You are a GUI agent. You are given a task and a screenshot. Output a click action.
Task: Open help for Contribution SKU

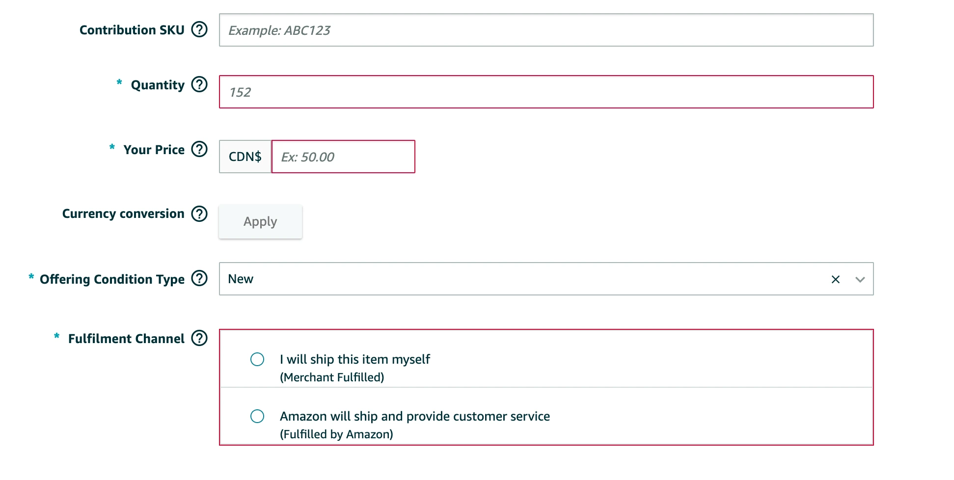tap(199, 29)
